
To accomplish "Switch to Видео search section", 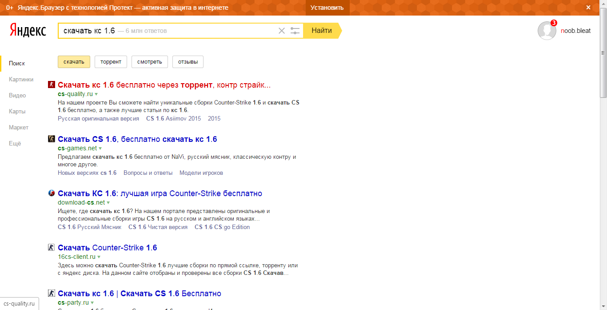I will point(17,96).
